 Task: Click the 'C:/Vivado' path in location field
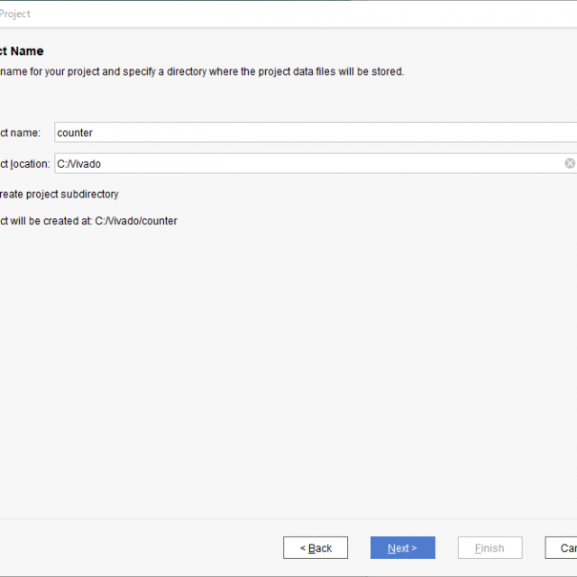[79, 164]
